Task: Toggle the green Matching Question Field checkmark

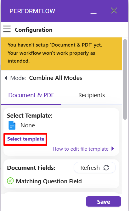Action: coord(10,181)
